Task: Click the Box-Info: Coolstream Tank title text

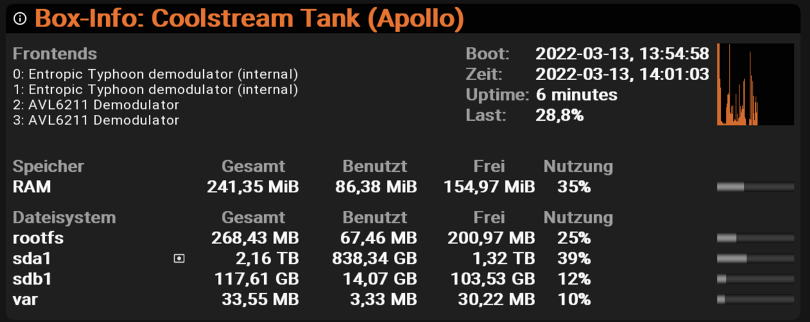Action: (249, 19)
